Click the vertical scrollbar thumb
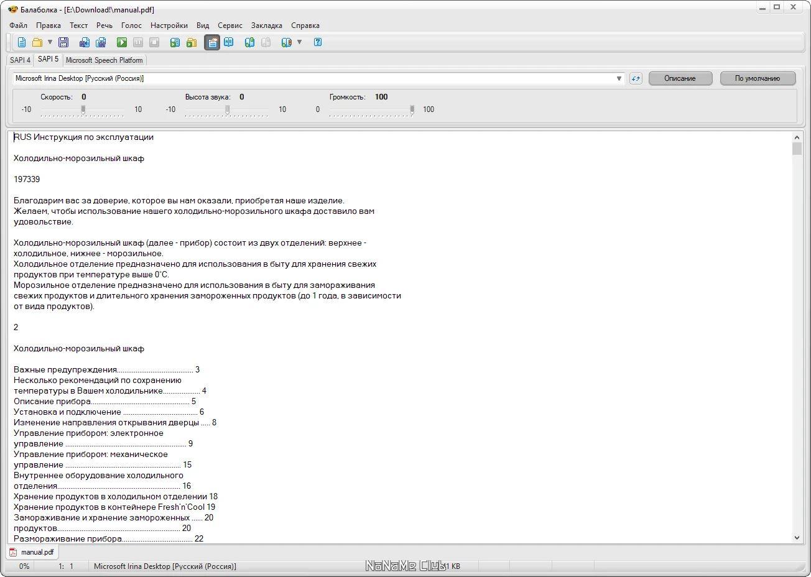Viewport: 811px width, 577px height. [797, 149]
